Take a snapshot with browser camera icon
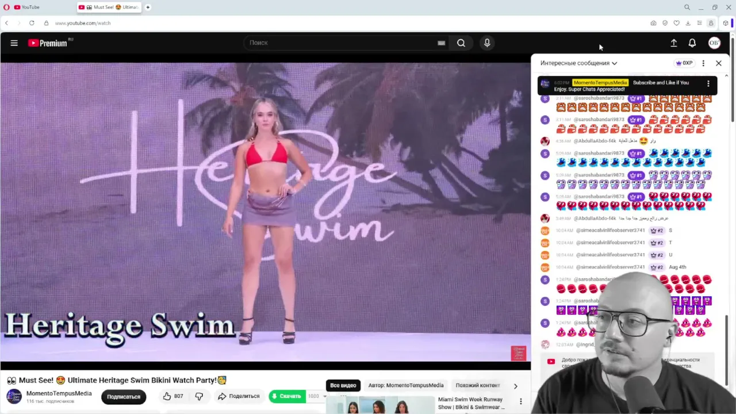The width and height of the screenshot is (736, 414). click(653, 23)
